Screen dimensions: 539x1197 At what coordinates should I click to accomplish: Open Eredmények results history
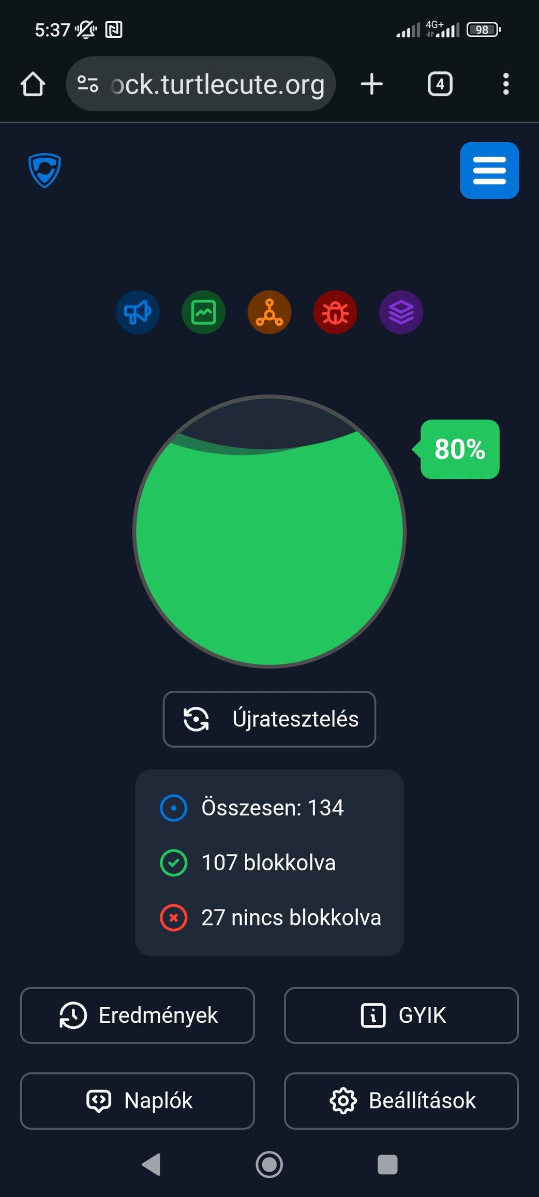pyautogui.click(x=138, y=1015)
